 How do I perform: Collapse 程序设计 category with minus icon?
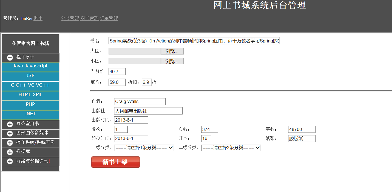(10, 58)
